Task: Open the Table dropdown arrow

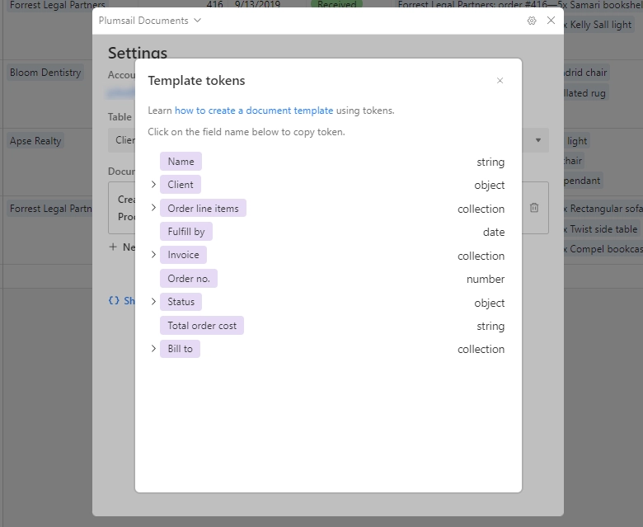Action: pyautogui.click(x=538, y=140)
